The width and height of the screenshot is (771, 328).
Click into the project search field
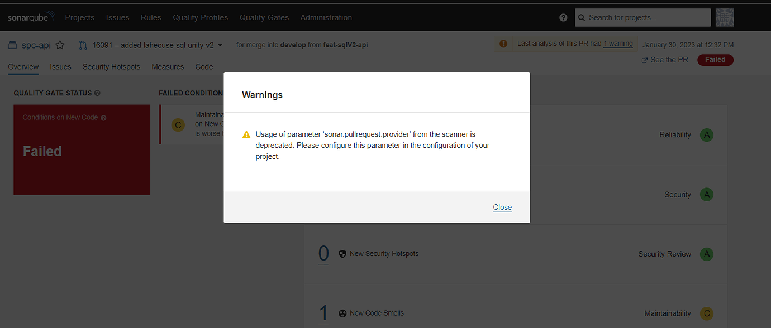[x=642, y=17]
